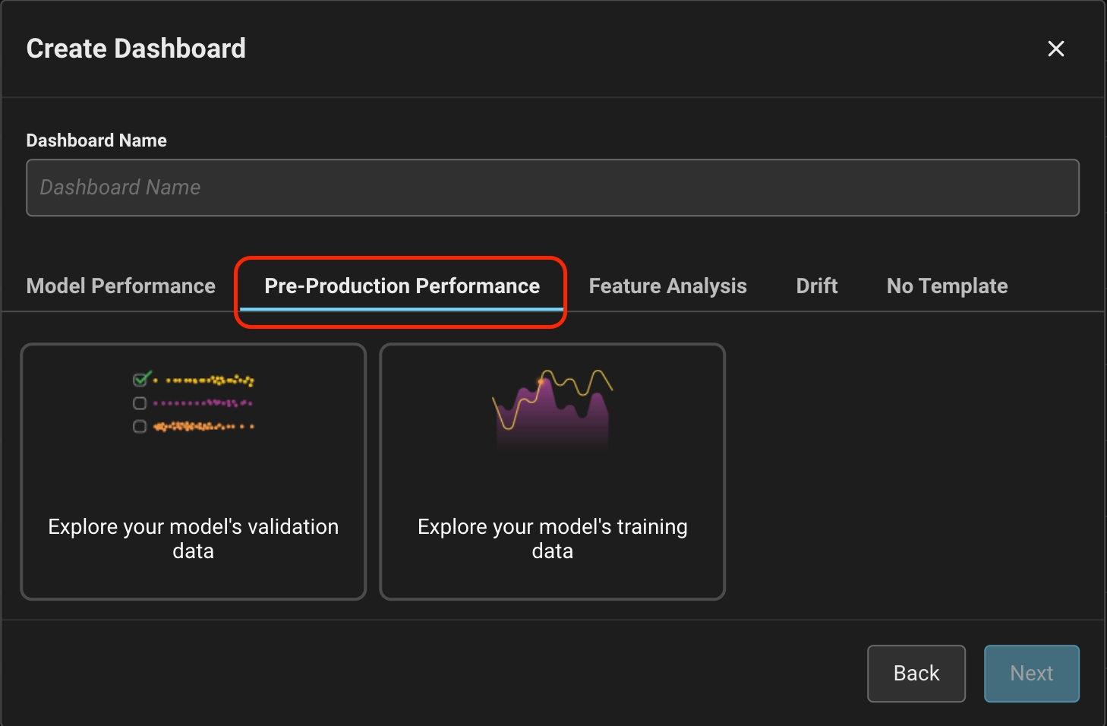Close the Create Dashboard dialog
Screen dimensions: 1107x726
[1055, 49]
